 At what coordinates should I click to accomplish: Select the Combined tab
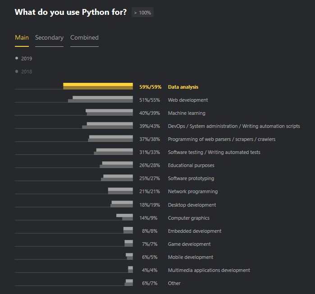point(84,38)
